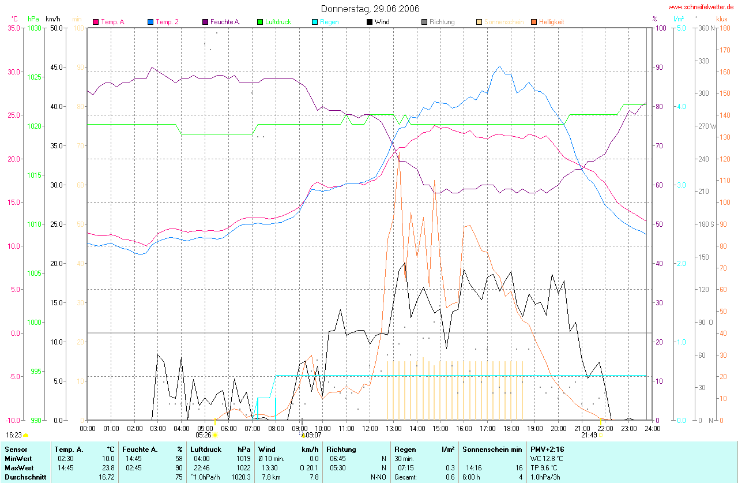The height and width of the screenshot is (483, 738).
Task: Click the Richtung gray legend swatch
Action: tap(424, 22)
